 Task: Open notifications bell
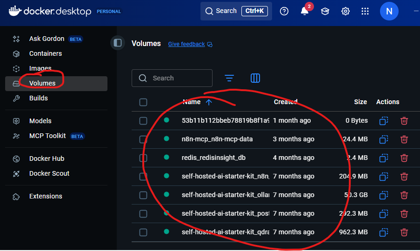point(305,11)
